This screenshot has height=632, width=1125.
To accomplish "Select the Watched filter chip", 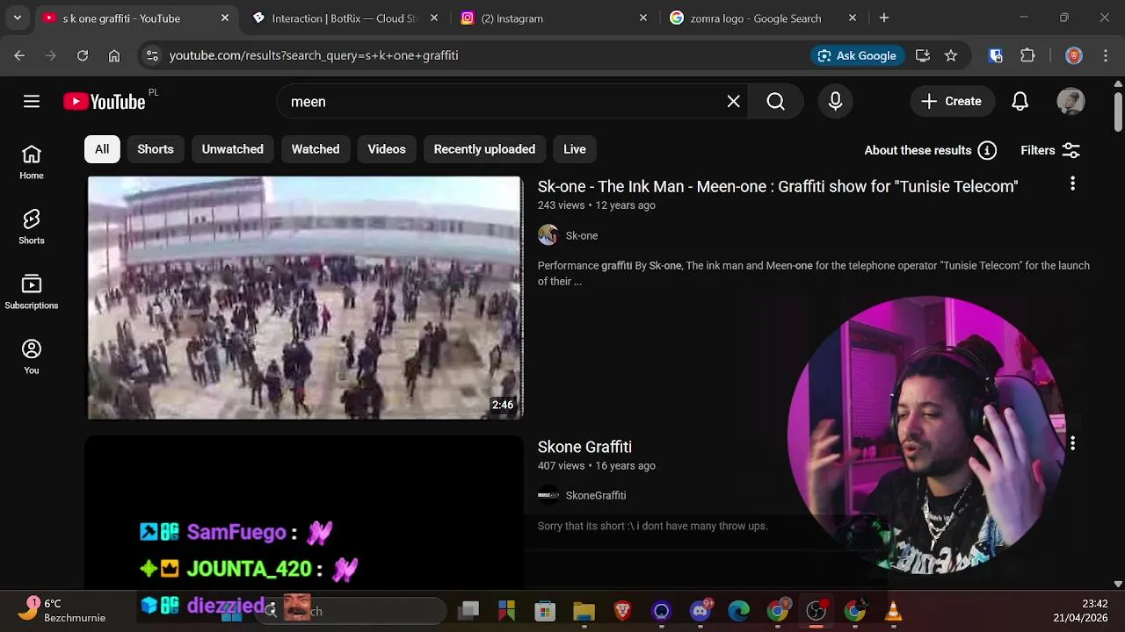I will click(316, 149).
